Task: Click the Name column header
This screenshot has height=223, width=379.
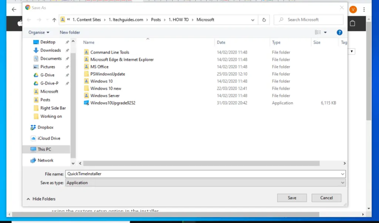Action: [x=89, y=42]
